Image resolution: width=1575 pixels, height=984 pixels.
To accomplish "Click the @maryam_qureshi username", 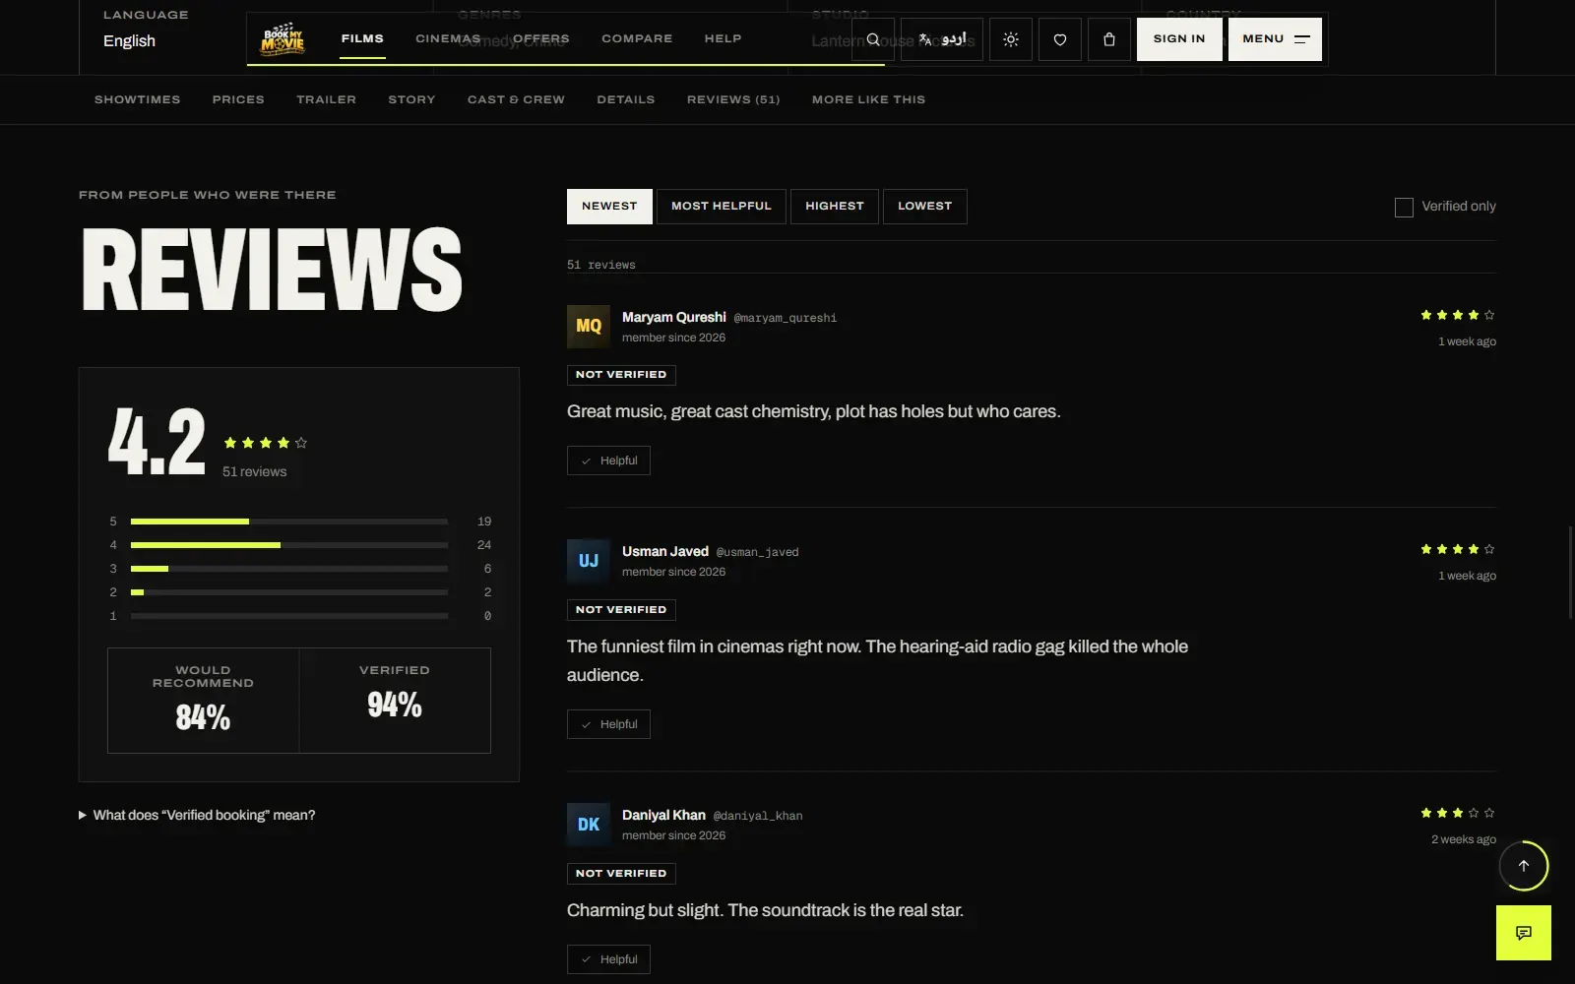I will 786,318.
